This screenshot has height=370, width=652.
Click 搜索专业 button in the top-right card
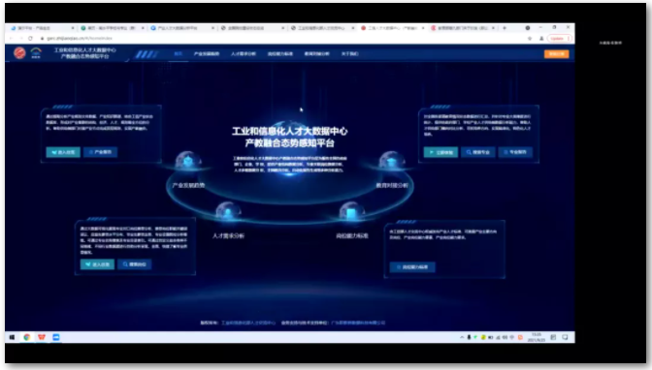click(x=477, y=152)
